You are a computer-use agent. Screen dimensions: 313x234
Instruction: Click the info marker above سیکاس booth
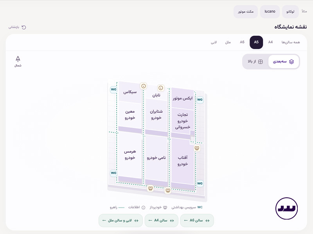pyautogui.click(x=143, y=86)
